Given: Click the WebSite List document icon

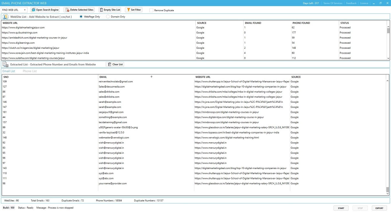Looking at the screenshot, I should 5,17.
